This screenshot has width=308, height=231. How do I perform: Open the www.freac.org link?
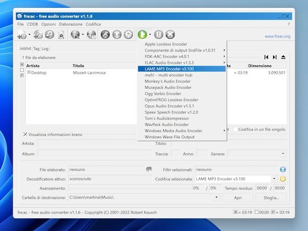(x=277, y=36)
